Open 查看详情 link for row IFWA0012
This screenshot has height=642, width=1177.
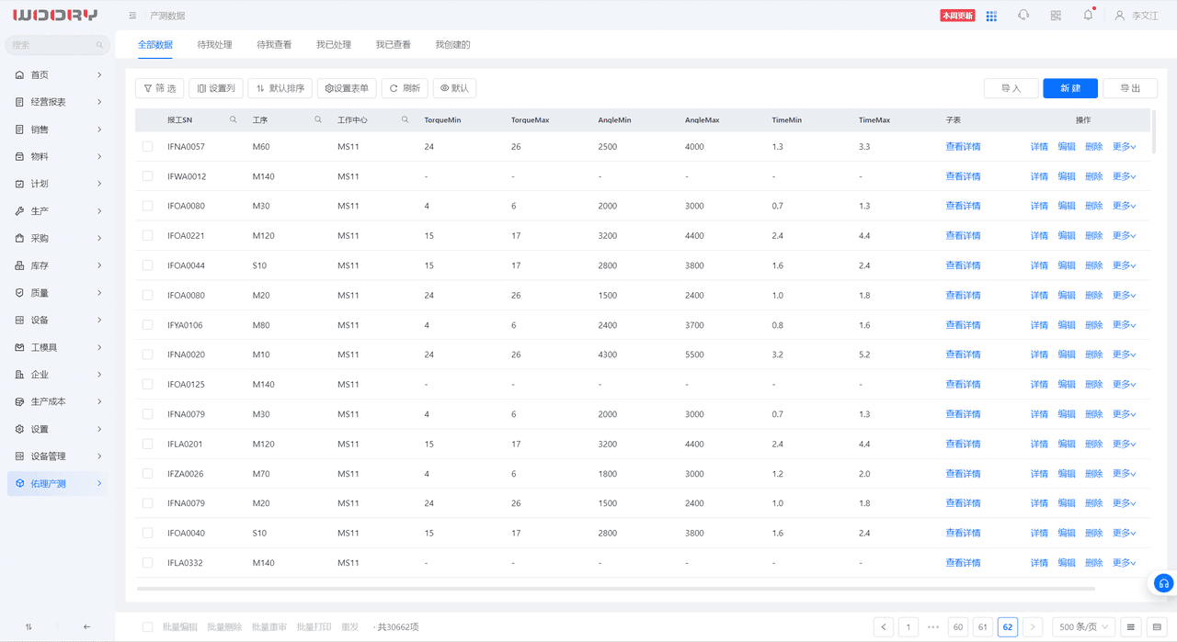pyautogui.click(x=963, y=176)
